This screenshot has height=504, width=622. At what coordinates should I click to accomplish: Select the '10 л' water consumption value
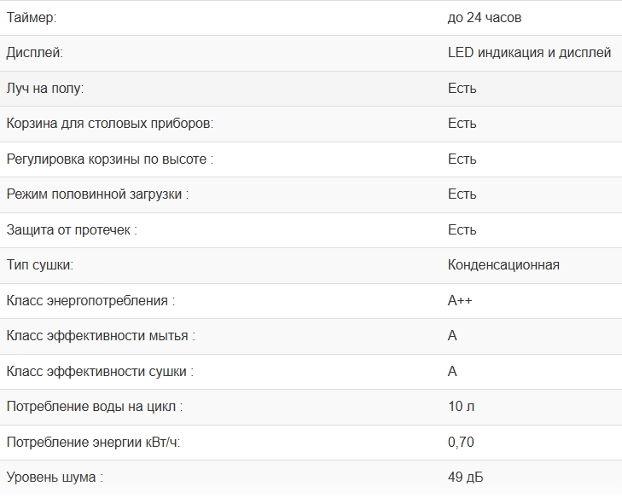[x=461, y=407]
